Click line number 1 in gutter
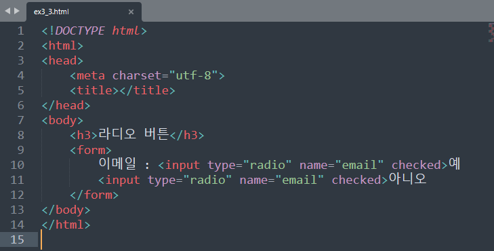This screenshot has height=251, width=494. click(20, 31)
